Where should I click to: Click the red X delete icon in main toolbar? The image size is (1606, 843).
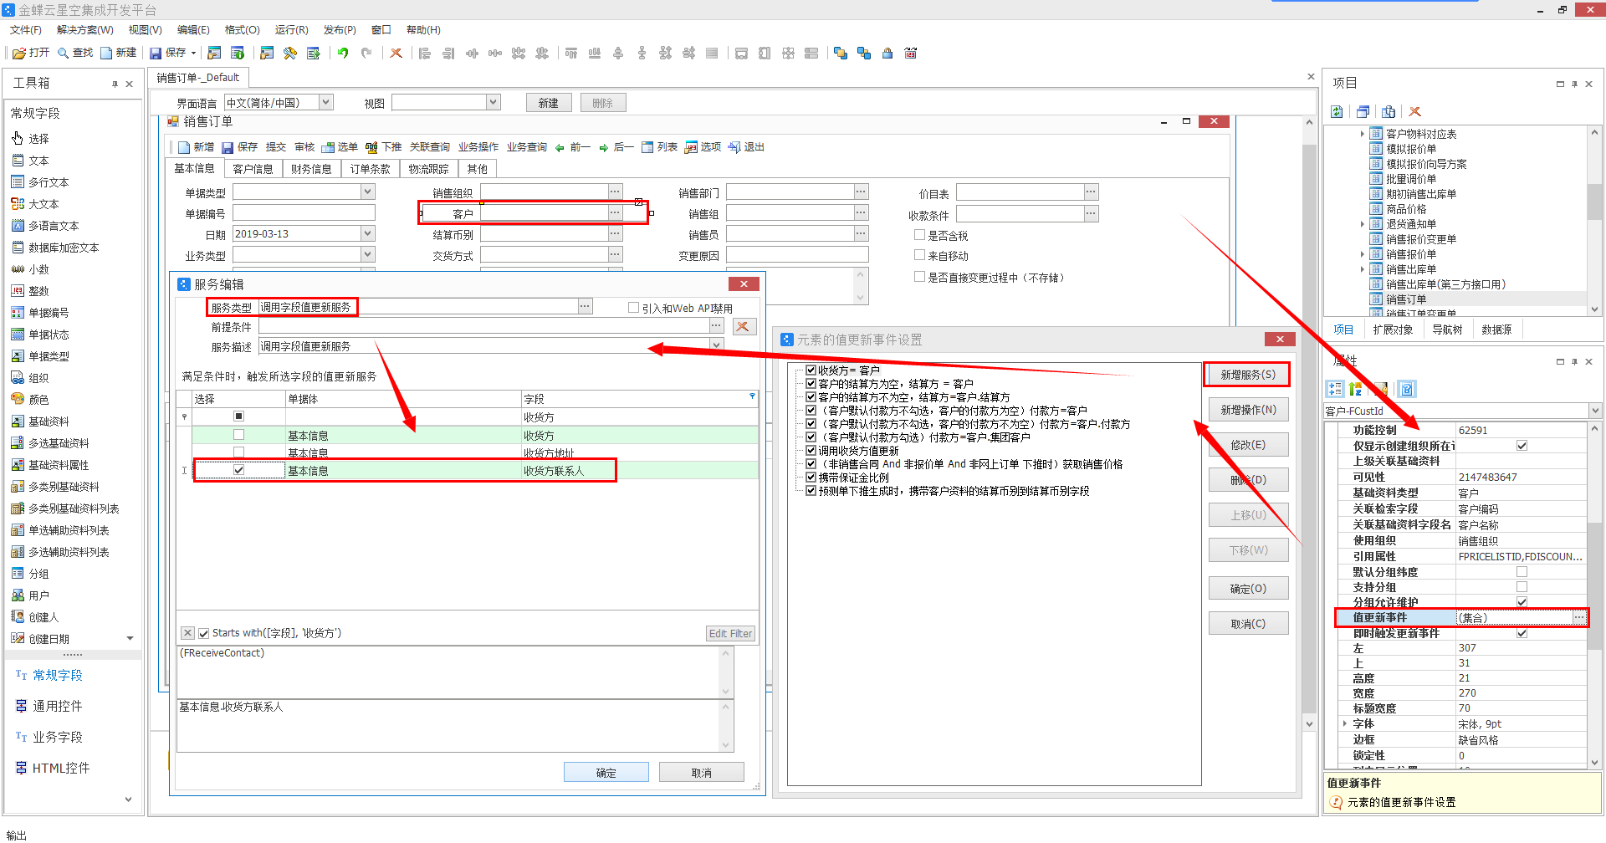(x=396, y=53)
